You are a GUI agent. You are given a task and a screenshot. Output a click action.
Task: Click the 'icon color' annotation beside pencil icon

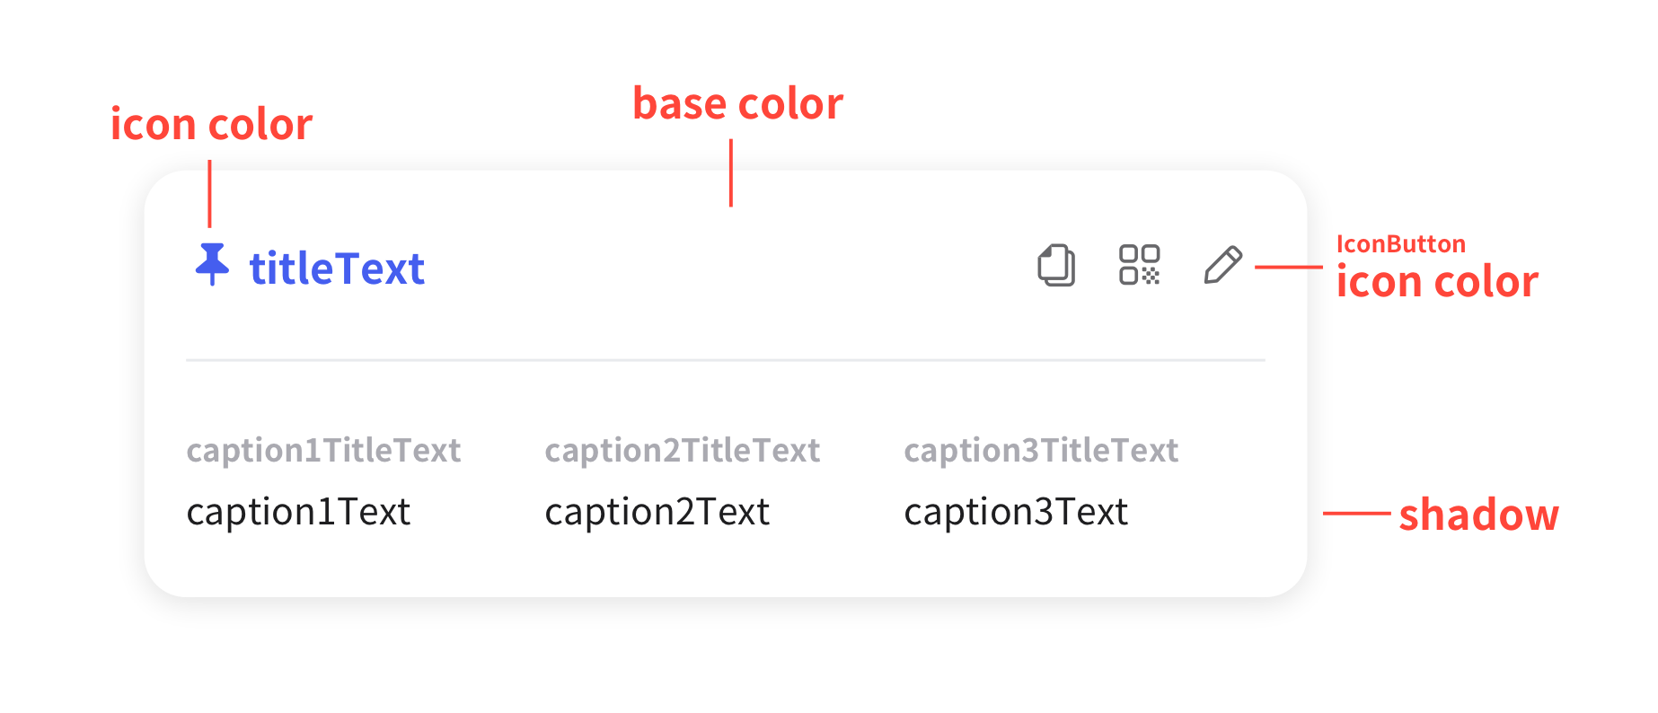coord(1437,281)
